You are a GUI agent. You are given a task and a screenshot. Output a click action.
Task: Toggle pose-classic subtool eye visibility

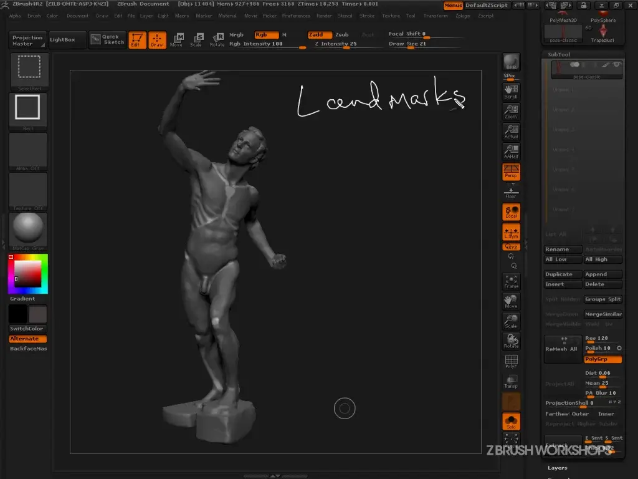(617, 64)
